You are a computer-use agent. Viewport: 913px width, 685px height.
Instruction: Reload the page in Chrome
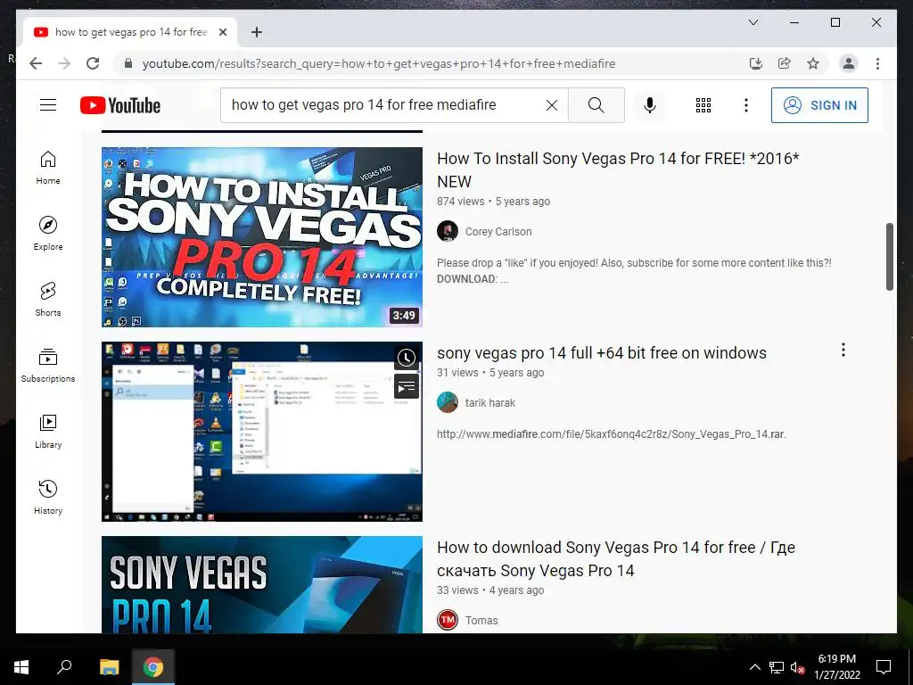pyautogui.click(x=93, y=63)
